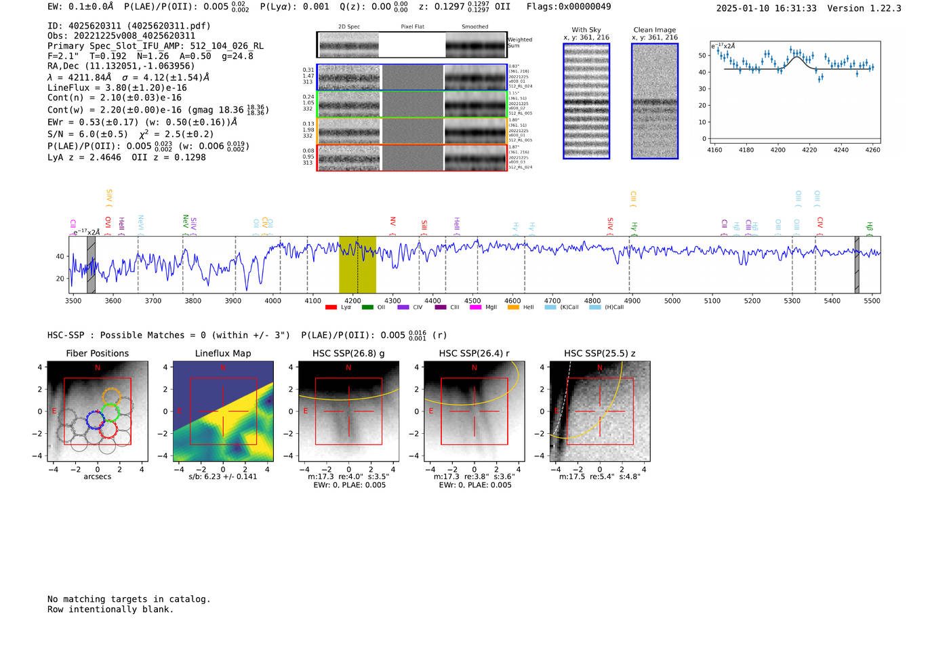Image resolution: width=949 pixels, height=646 pixels.
Task: Click the 'EWr = 0.53(±0.17)' line
Action: pos(93,122)
